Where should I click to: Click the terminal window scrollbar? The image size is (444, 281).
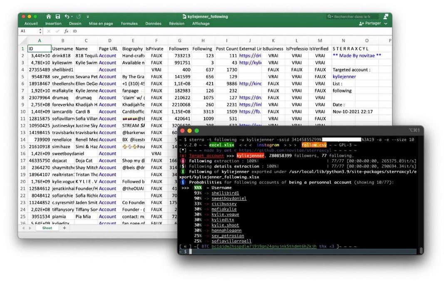[421, 250]
